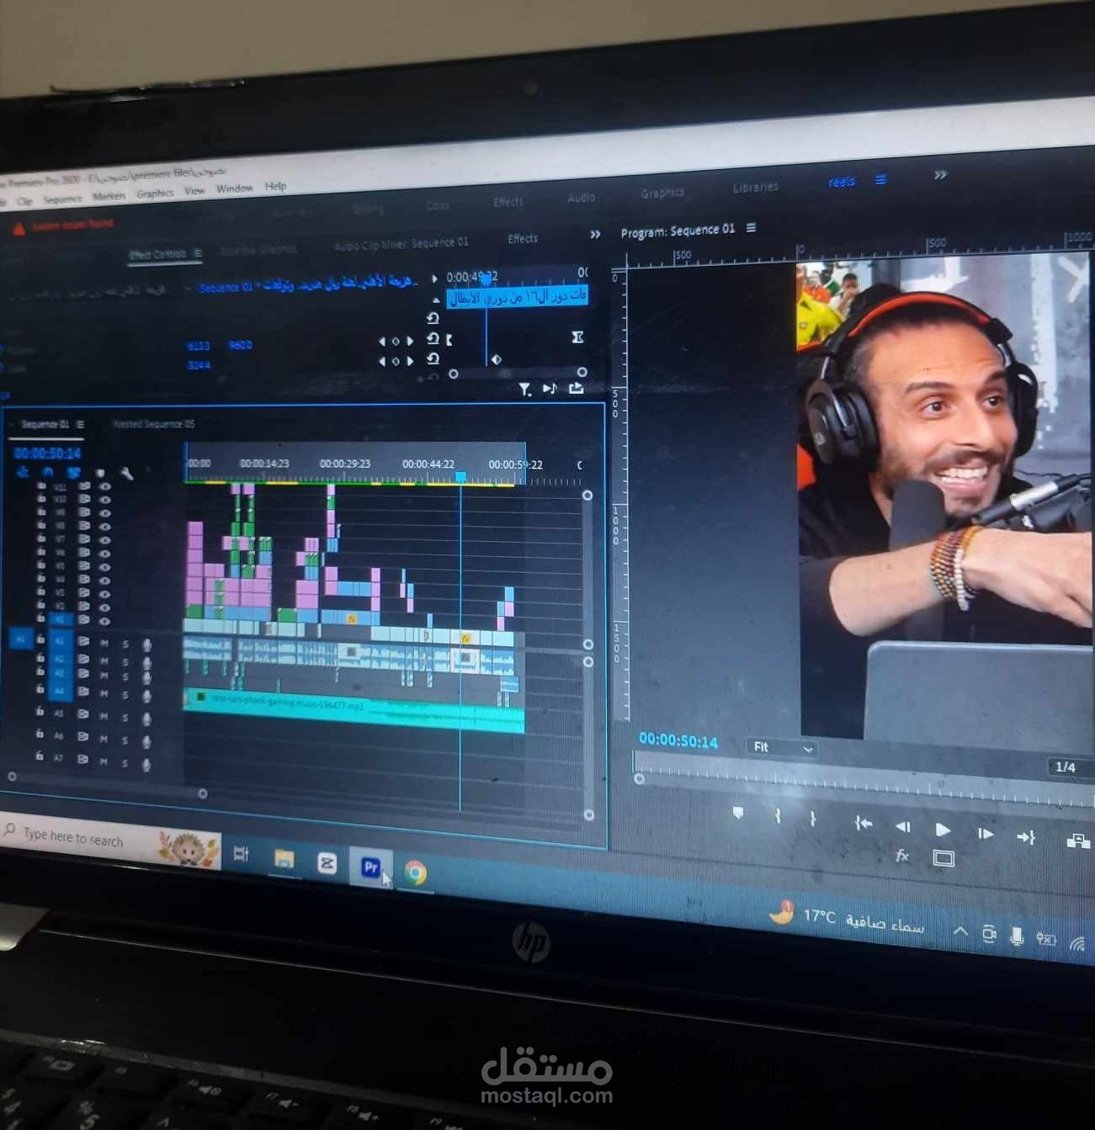Open the Fit zoom level dropdown
The width and height of the screenshot is (1095, 1130).
pos(782,747)
